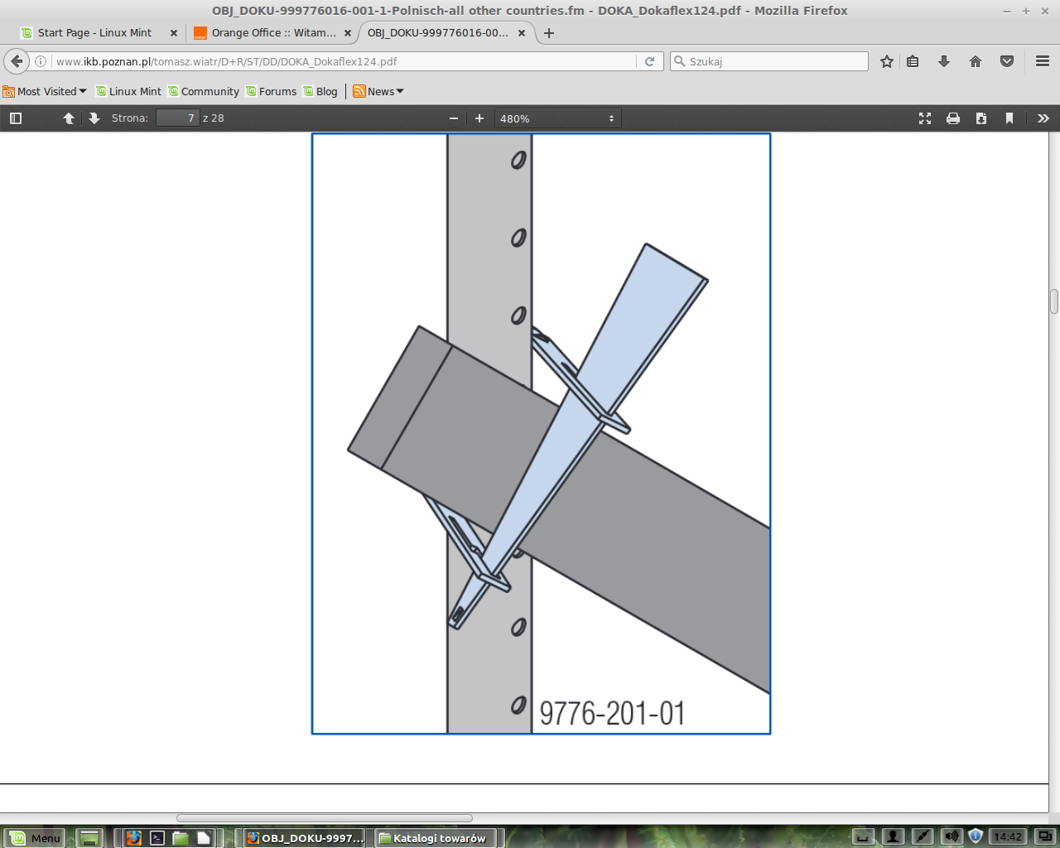The height and width of the screenshot is (848, 1060).
Task: Open the Mint Menu in taskbar
Action: coord(35,837)
